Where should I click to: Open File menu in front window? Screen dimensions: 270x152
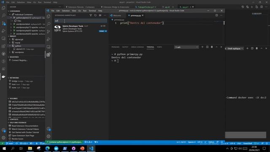(x=53, y=11)
